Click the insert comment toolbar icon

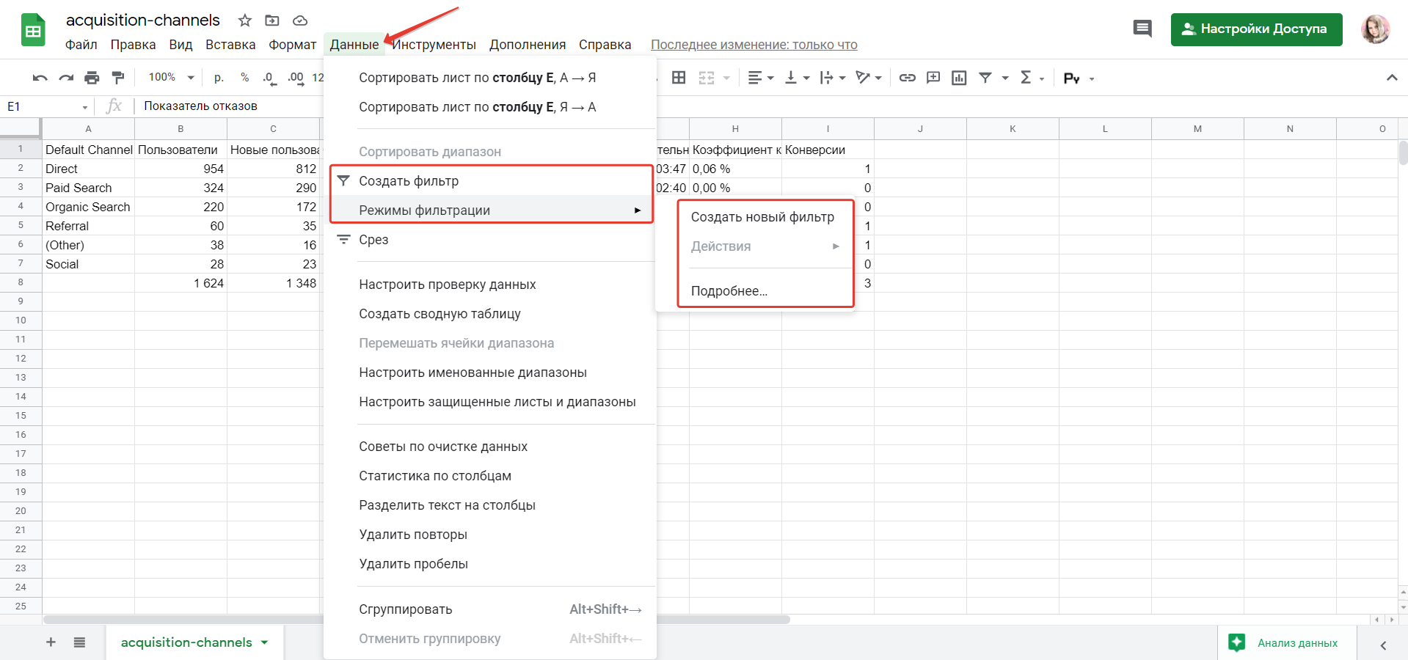point(933,78)
